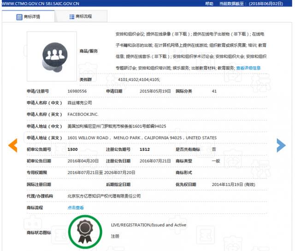Select the exclusive right period dates
Viewport: 295px width, 251px height.
point(101,172)
